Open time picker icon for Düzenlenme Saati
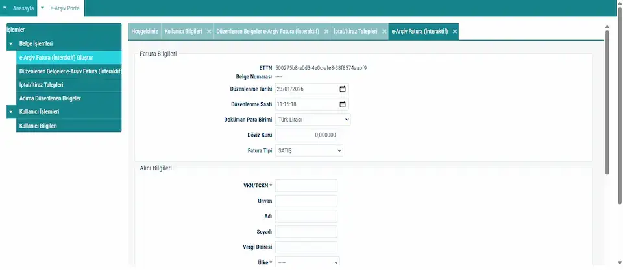 pyautogui.click(x=343, y=104)
